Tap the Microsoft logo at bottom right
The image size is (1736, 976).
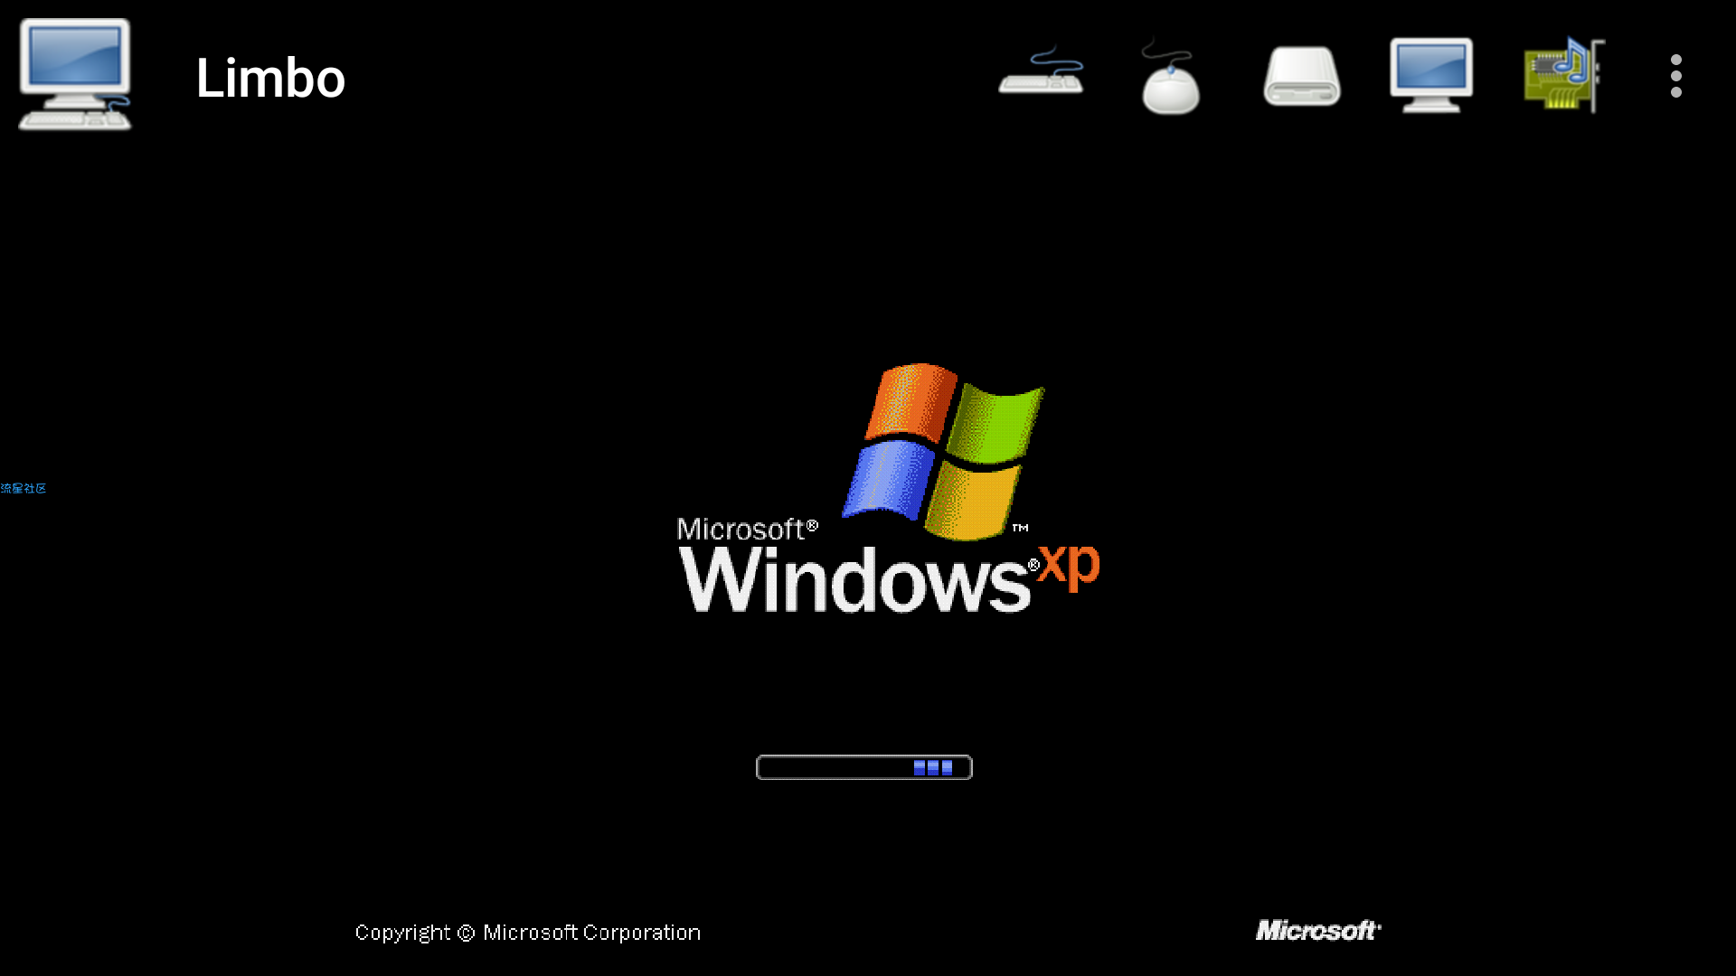coord(1318,930)
